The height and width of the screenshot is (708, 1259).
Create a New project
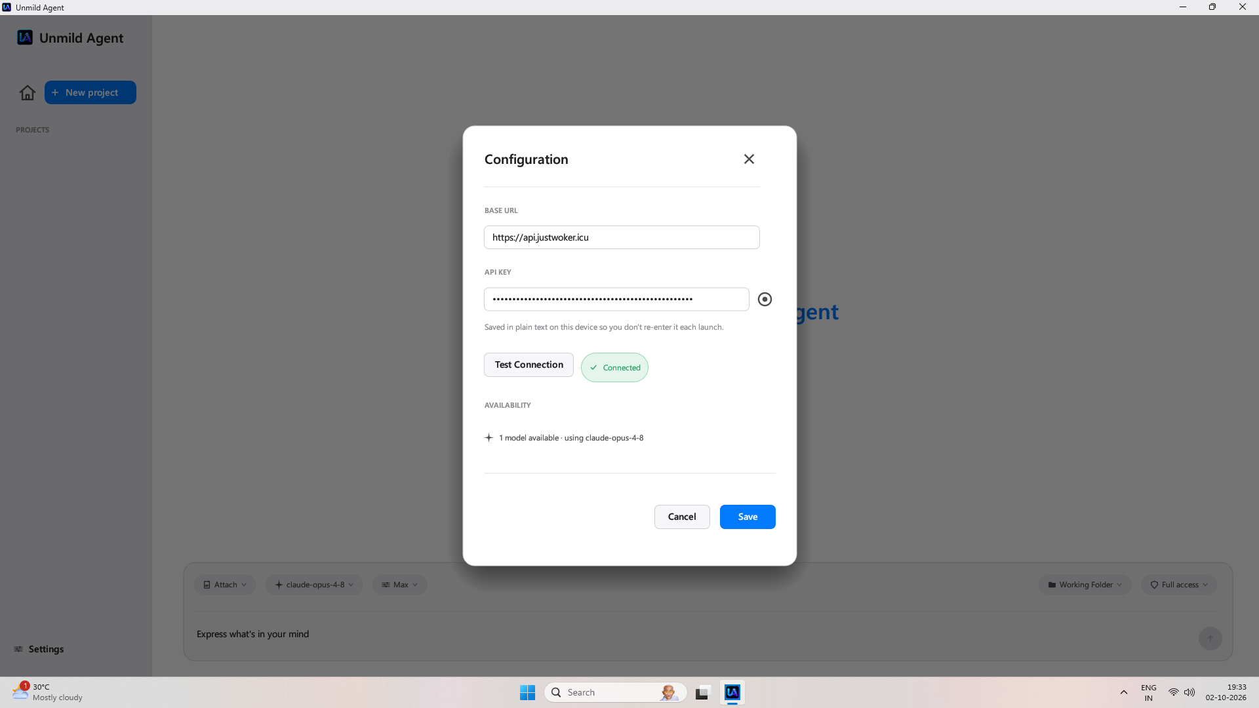click(x=90, y=92)
